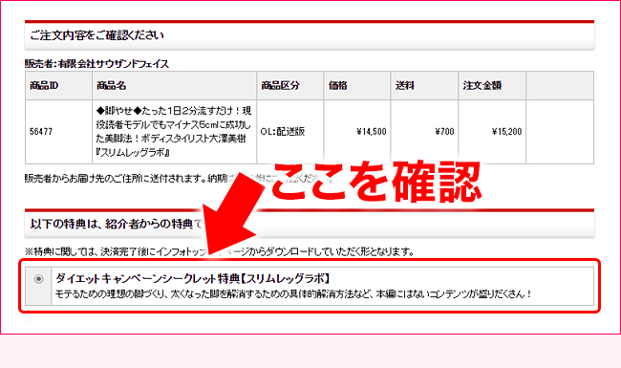This screenshot has height=368, width=621.
Task: Click the OL:配送版 product type cell
Action: point(289,132)
